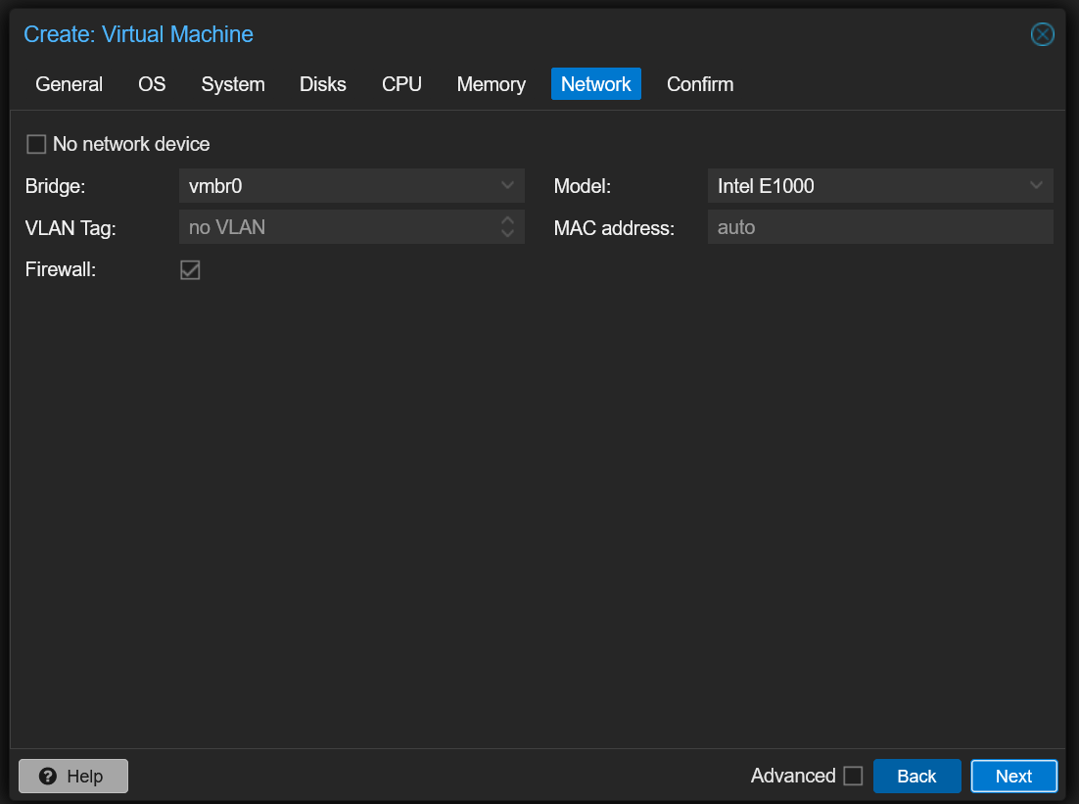This screenshot has height=804, width=1079.
Task: Open the OS tab
Action: (152, 84)
